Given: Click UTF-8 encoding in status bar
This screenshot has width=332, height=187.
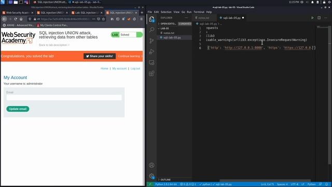Looking at the screenshot, I should click(294, 184).
